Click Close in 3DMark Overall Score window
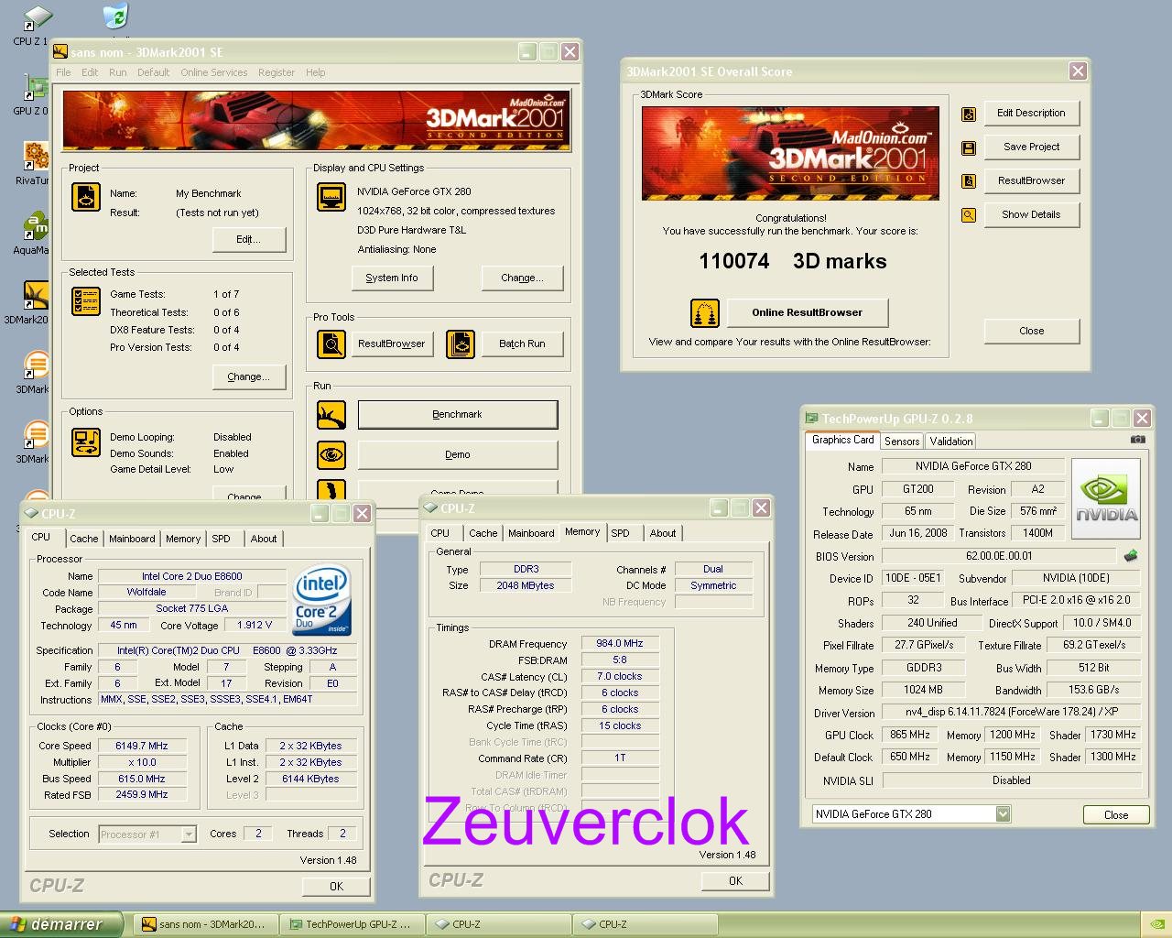This screenshot has width=1172, height=938. 1031,331
